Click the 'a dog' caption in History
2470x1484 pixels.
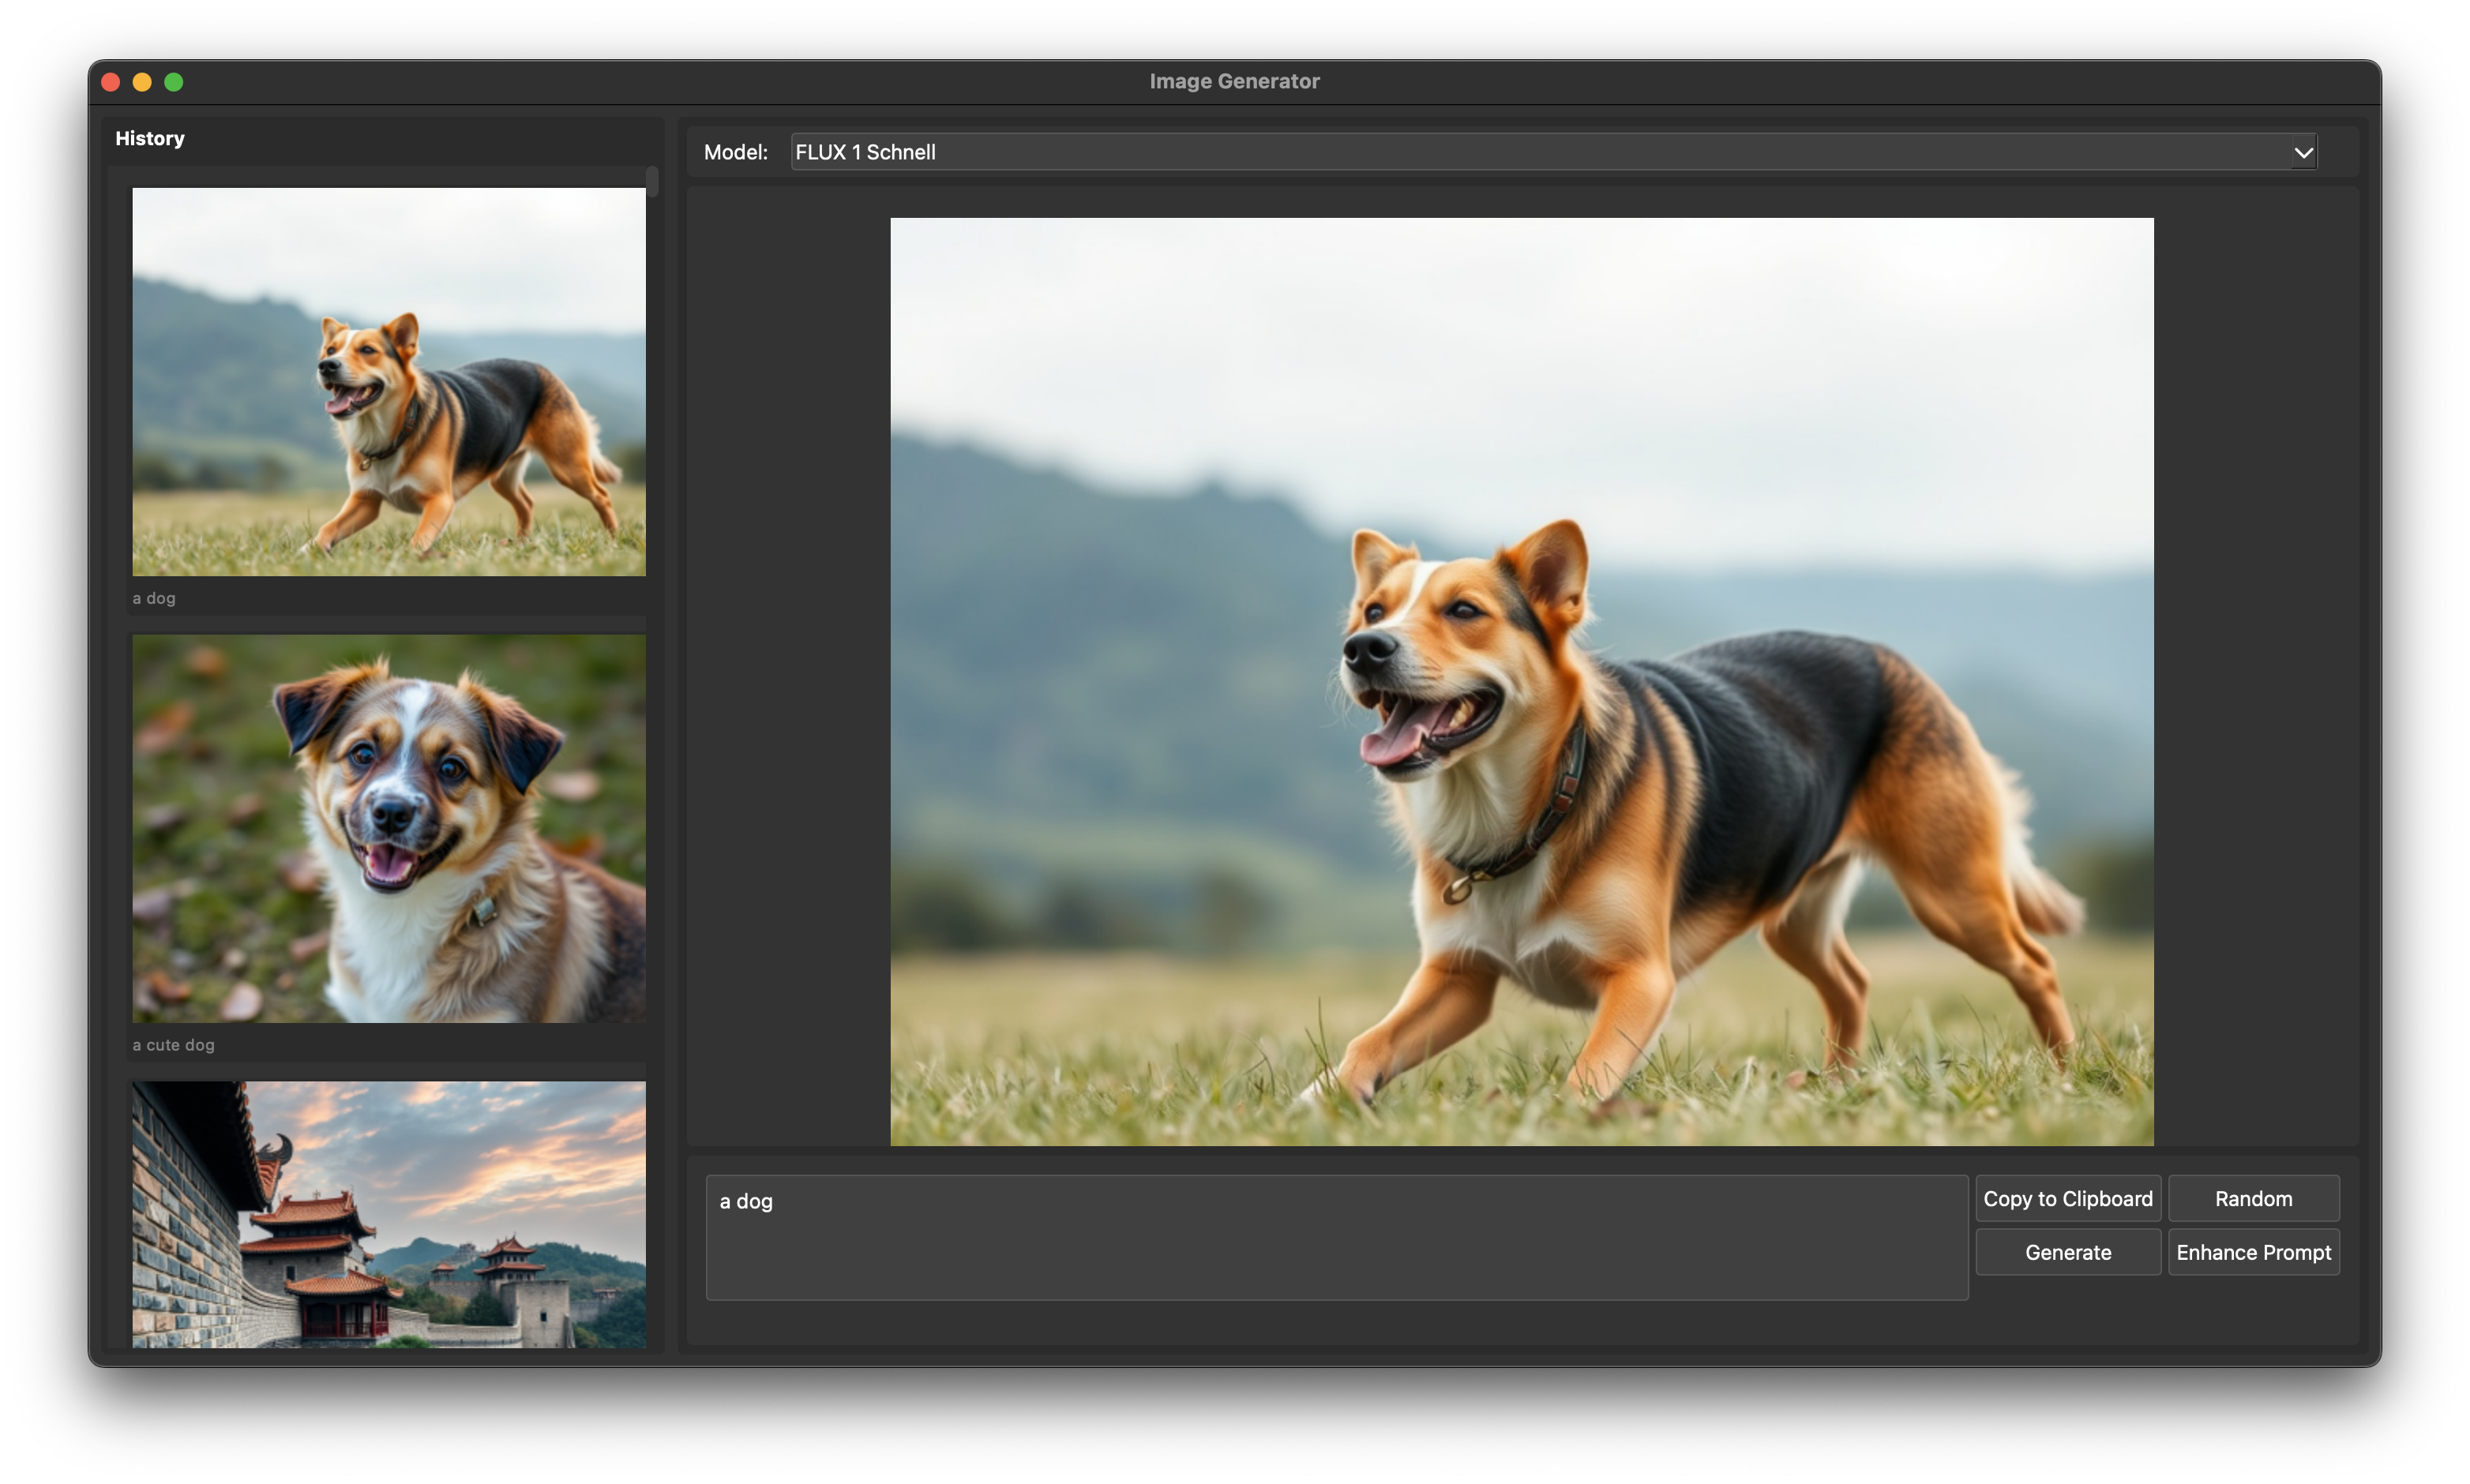pos(154,598)
